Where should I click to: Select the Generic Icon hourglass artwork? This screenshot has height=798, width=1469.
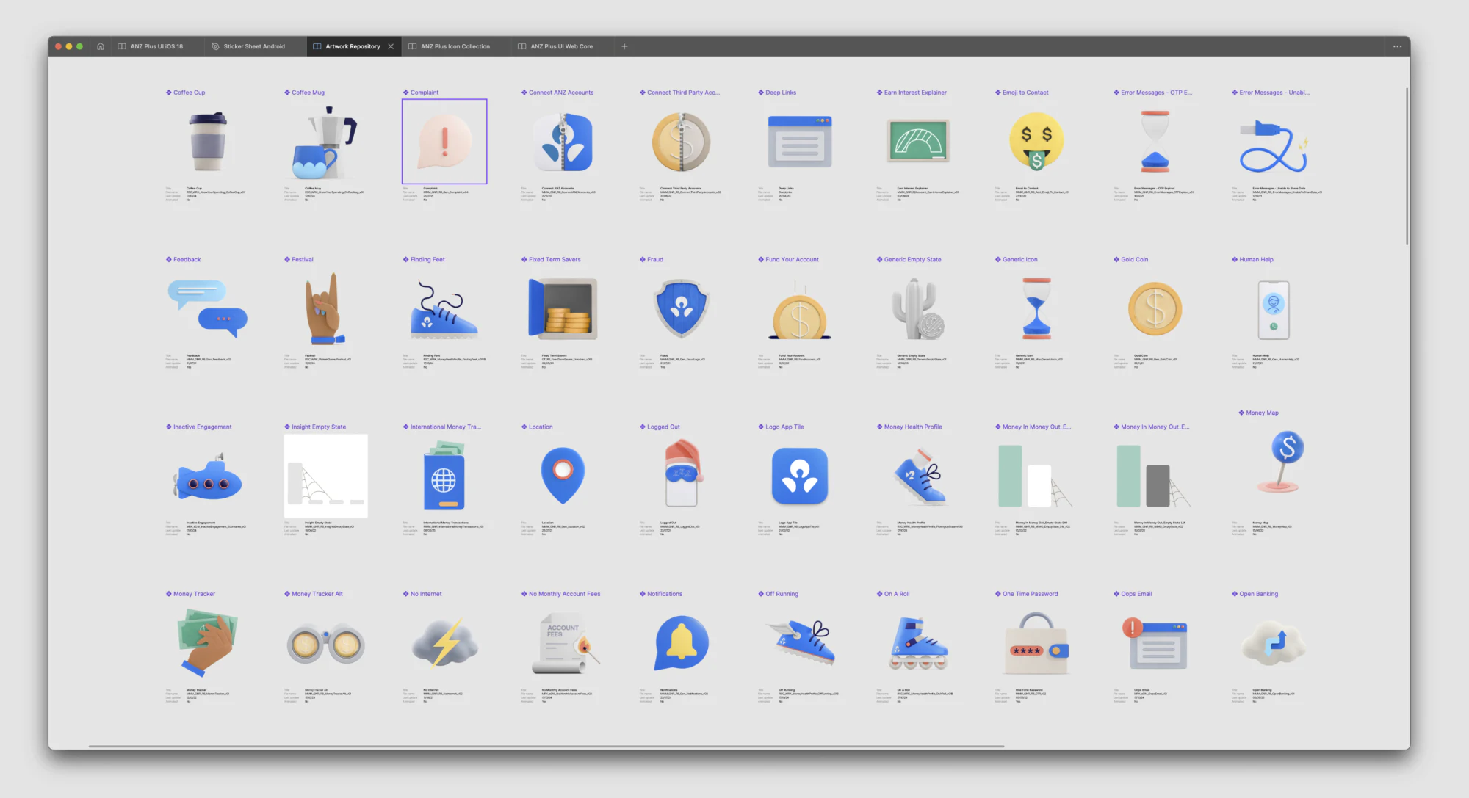tap(1036, 309)
